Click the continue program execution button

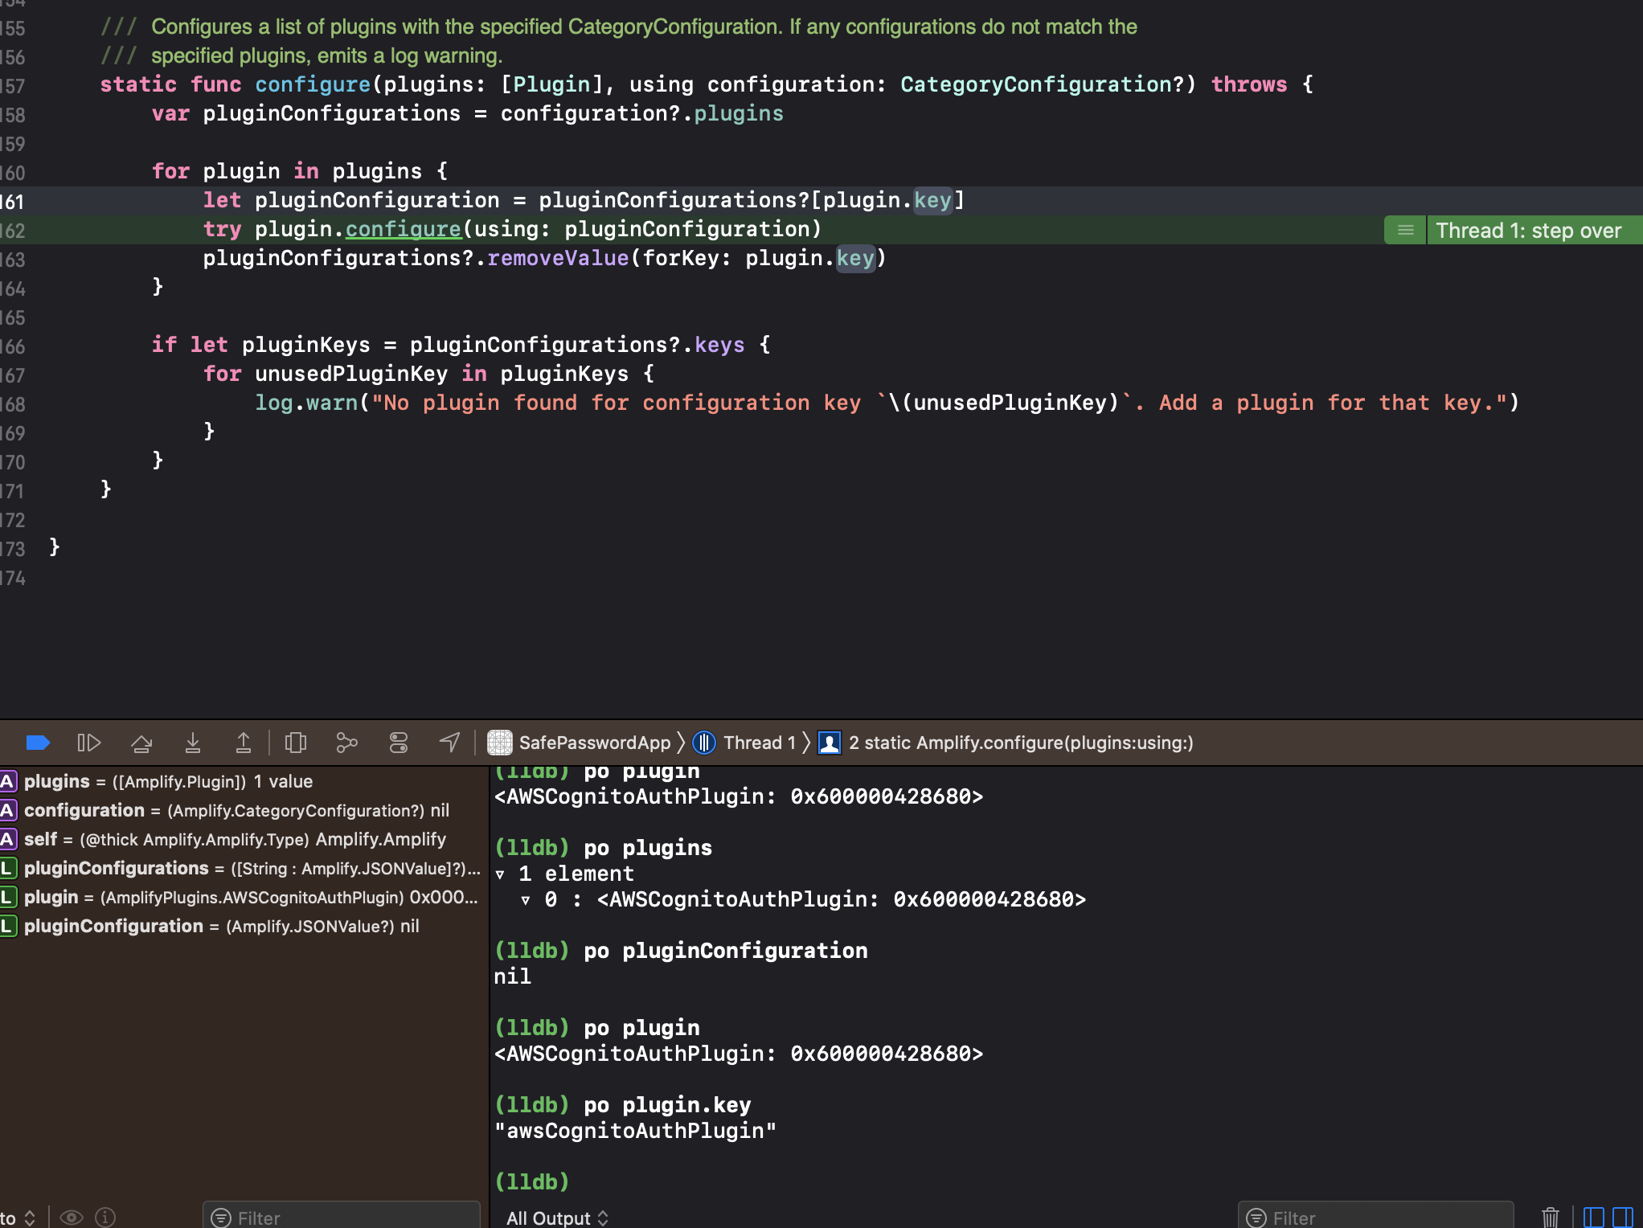pos(88,743)
